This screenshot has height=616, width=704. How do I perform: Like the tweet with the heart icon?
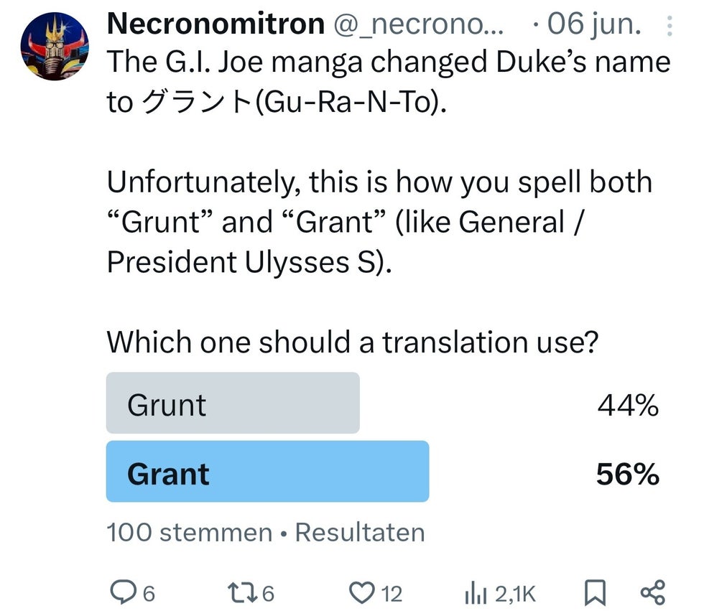pyautogui.click(x=362, y=593)
